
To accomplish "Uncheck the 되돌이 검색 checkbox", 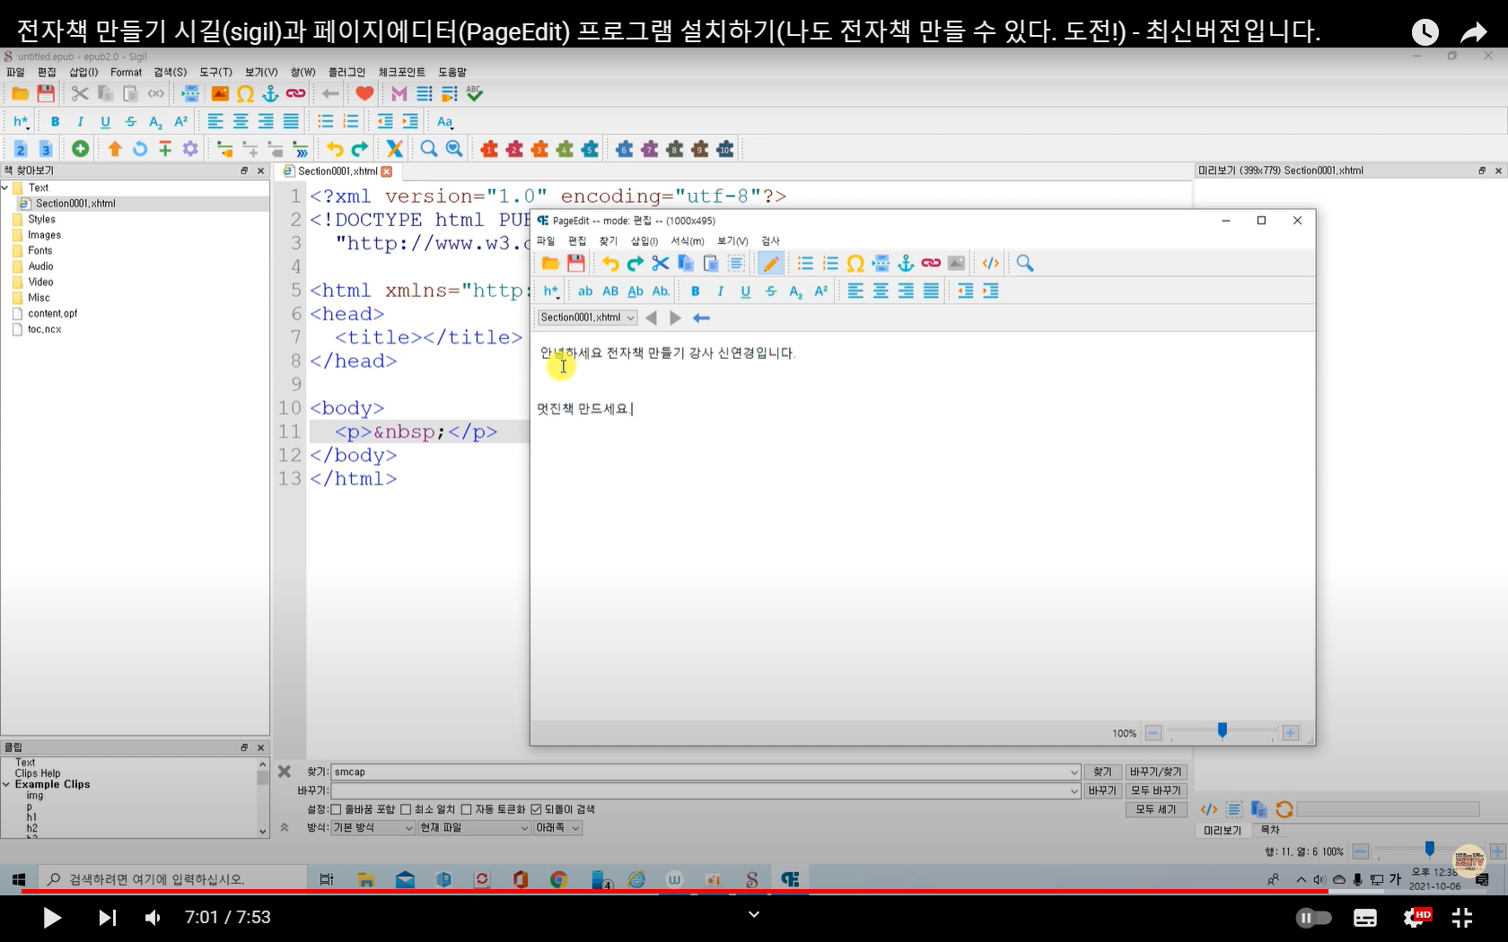I will 536,809.
